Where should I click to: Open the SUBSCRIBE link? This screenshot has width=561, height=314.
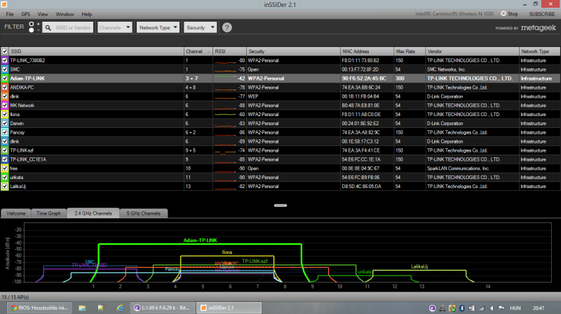(x=541, y=14)
